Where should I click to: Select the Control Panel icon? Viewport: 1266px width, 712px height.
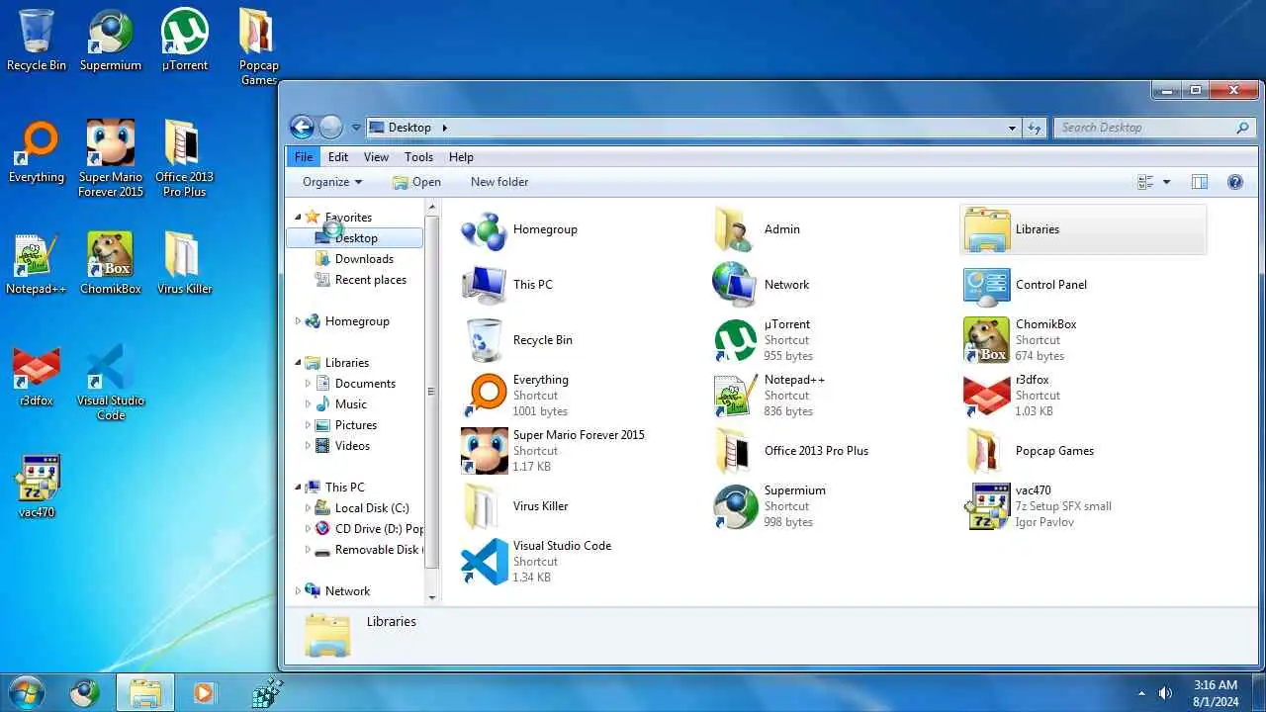coord(987,285)
